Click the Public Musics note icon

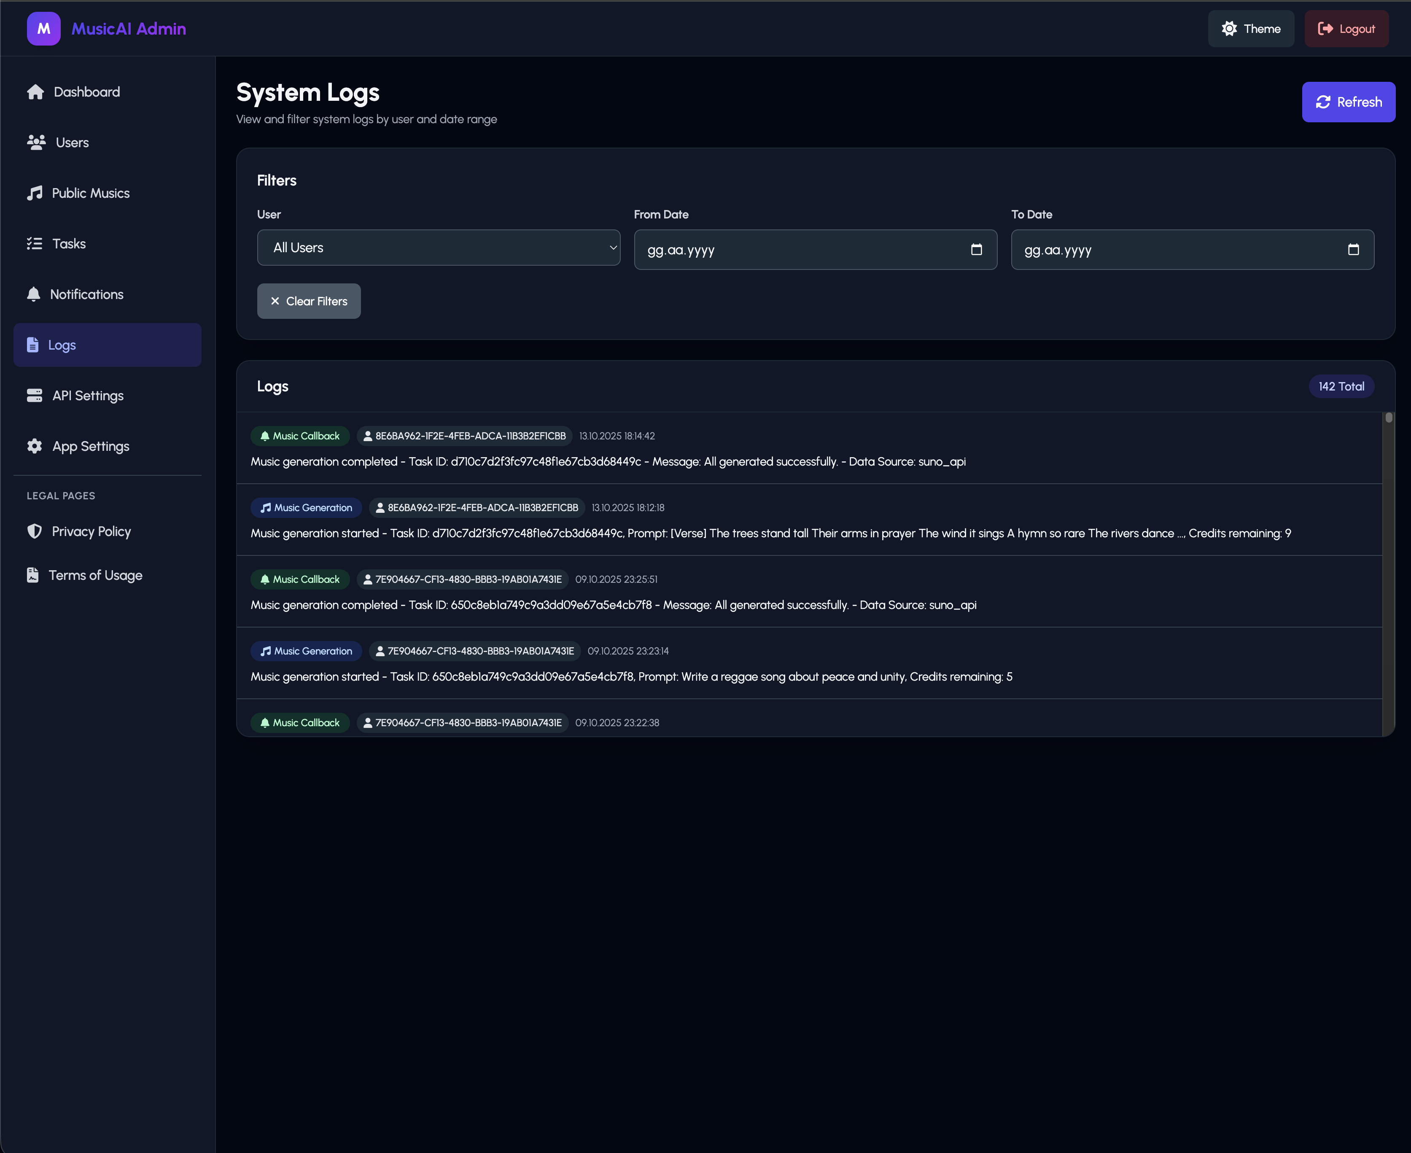[35, 193]
